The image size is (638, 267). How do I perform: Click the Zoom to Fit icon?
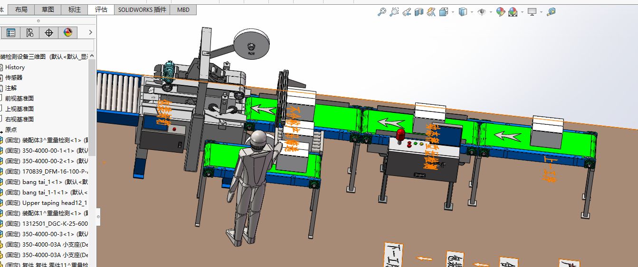click(382, 12)
